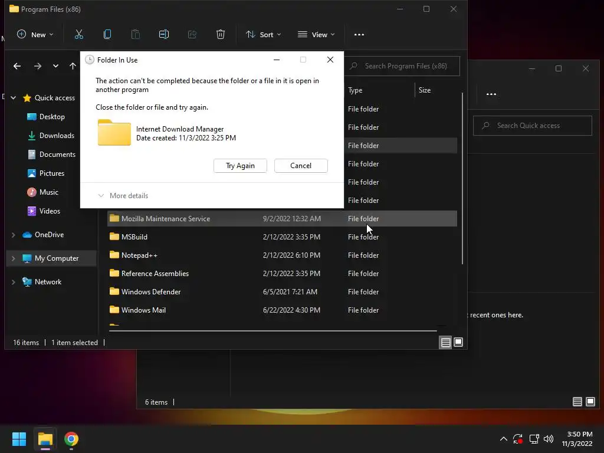Expand the My Computer tree node

(14, 258)
